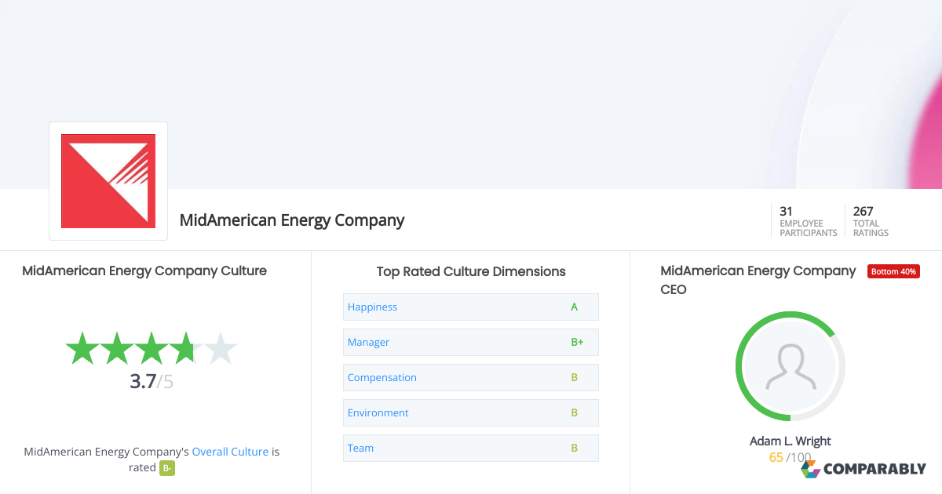942x494 pixels.
Task: Click the A grade beside Happiness
Action: 574,307
